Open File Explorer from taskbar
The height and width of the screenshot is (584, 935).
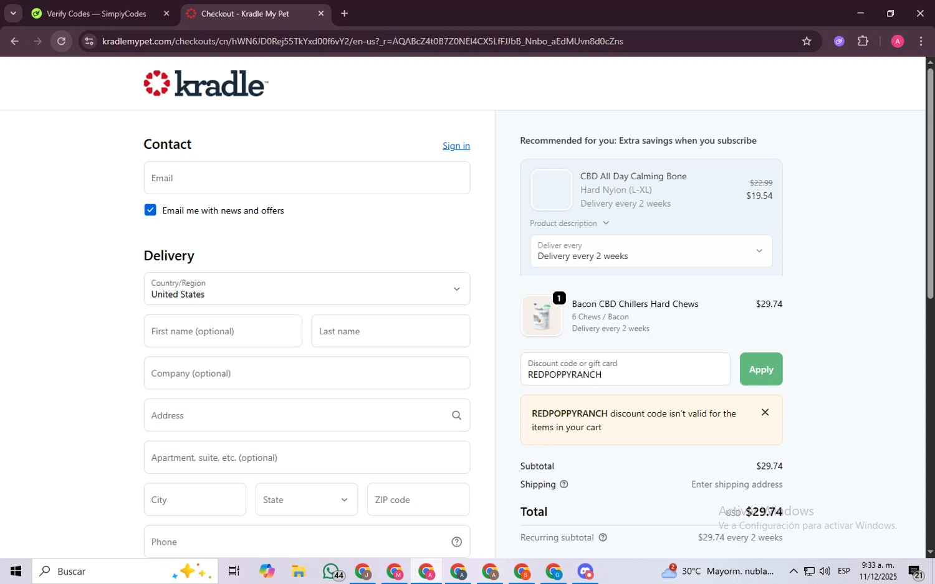click(x=298, y=571)
